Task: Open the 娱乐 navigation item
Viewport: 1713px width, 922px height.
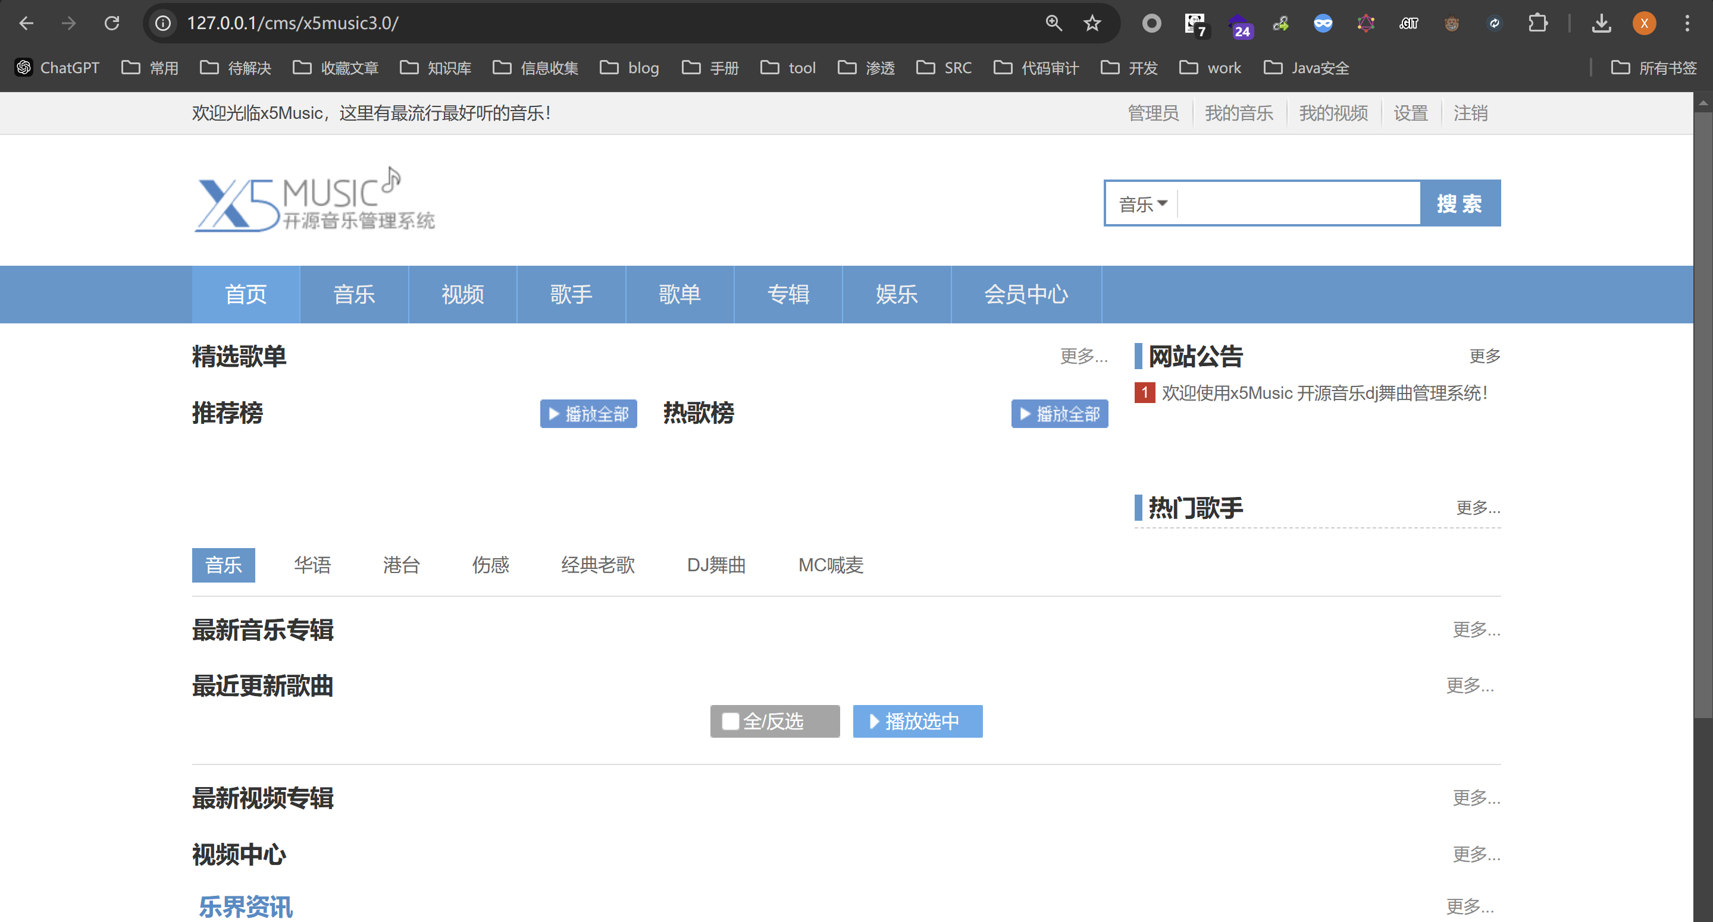Action: [897, 294]
